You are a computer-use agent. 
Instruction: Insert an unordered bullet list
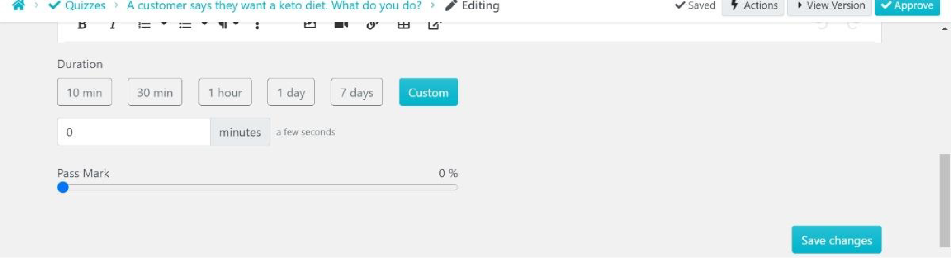click(x=185, y=25)
